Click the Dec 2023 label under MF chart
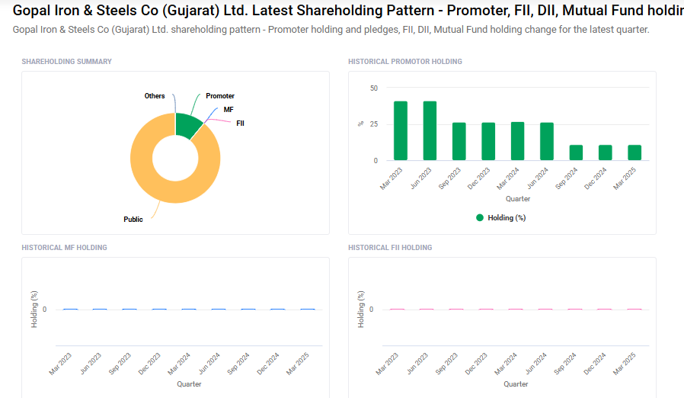The width and height of the screenshot is (684, 398). pos(149,364)
